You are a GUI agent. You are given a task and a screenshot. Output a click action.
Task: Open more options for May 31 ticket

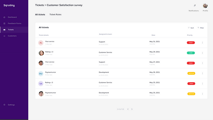[x=202, y=43]
